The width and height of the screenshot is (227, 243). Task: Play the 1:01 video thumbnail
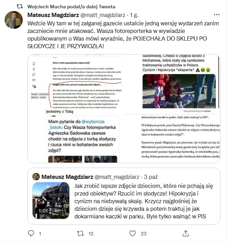[51, 200]
